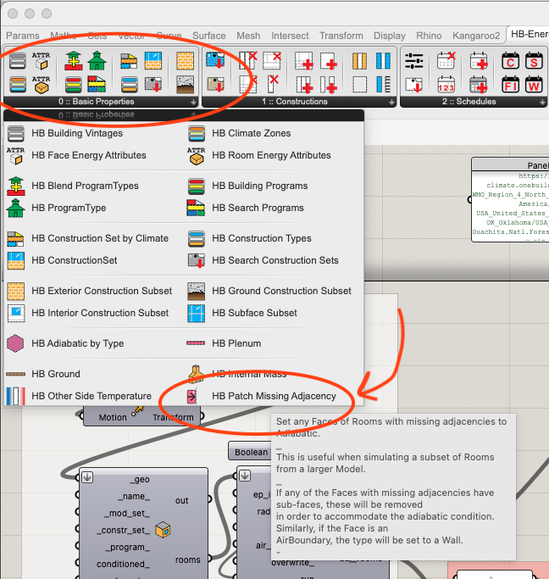Select HB Search Construction Sets
549x579 pixels.
[274, 260]
